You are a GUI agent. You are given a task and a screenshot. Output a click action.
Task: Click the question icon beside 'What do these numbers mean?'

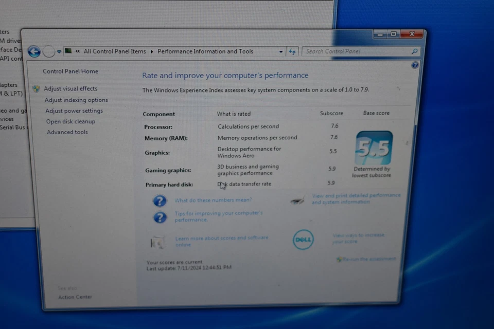(x=160, y=200)
